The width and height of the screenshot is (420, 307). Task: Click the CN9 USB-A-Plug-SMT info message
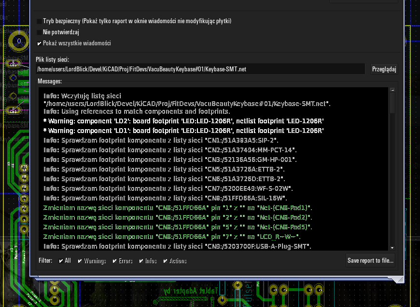pos(177,246)
